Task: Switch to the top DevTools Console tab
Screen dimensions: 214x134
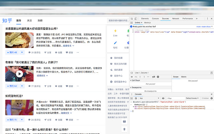Action: point(155,19)
